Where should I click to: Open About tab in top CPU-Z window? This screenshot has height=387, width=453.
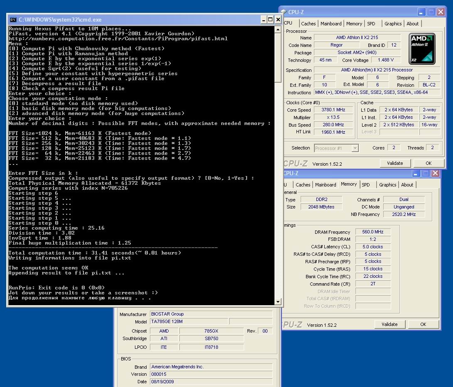coord(413,24)
